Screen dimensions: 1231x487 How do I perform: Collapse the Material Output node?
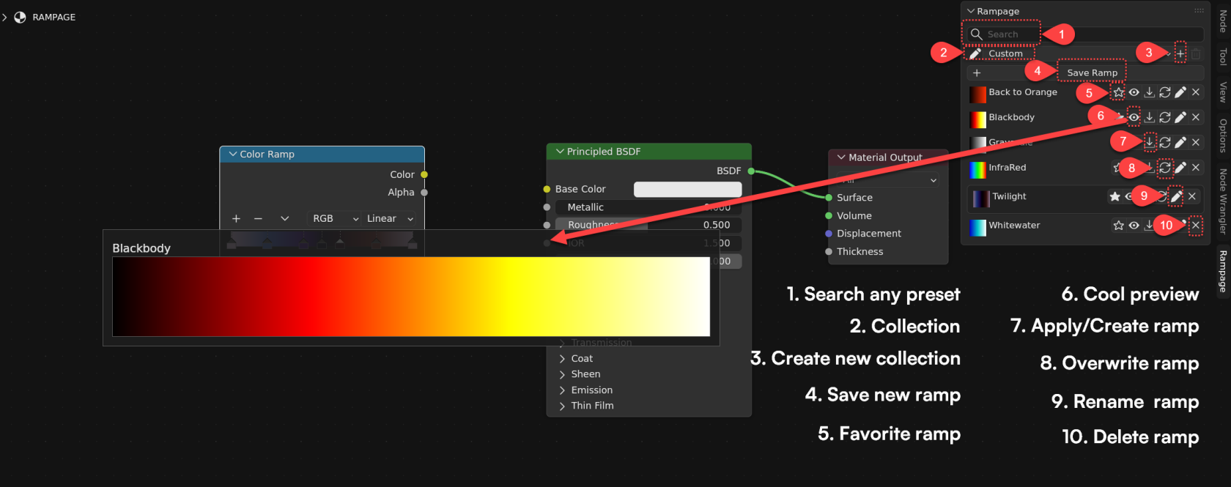pos(841,157)
